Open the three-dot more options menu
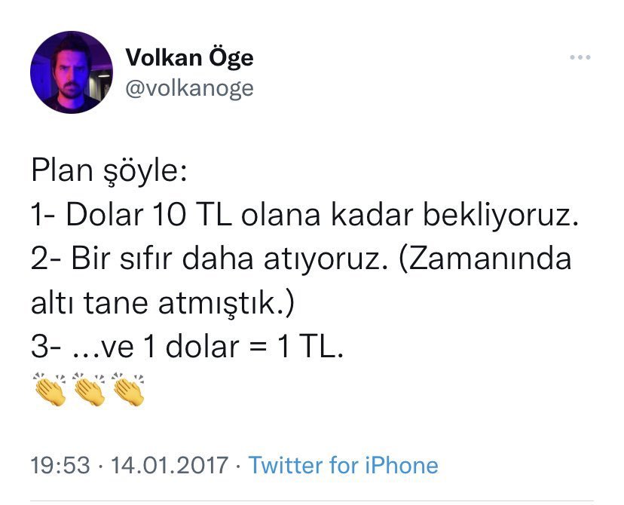Screen dimensions: 624x505 (580, 57)
